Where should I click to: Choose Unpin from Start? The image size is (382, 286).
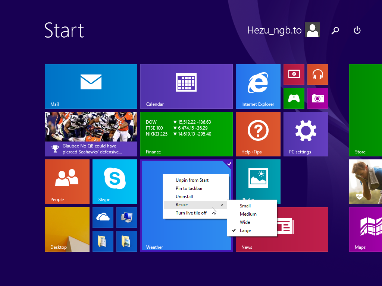coord(192,180)
